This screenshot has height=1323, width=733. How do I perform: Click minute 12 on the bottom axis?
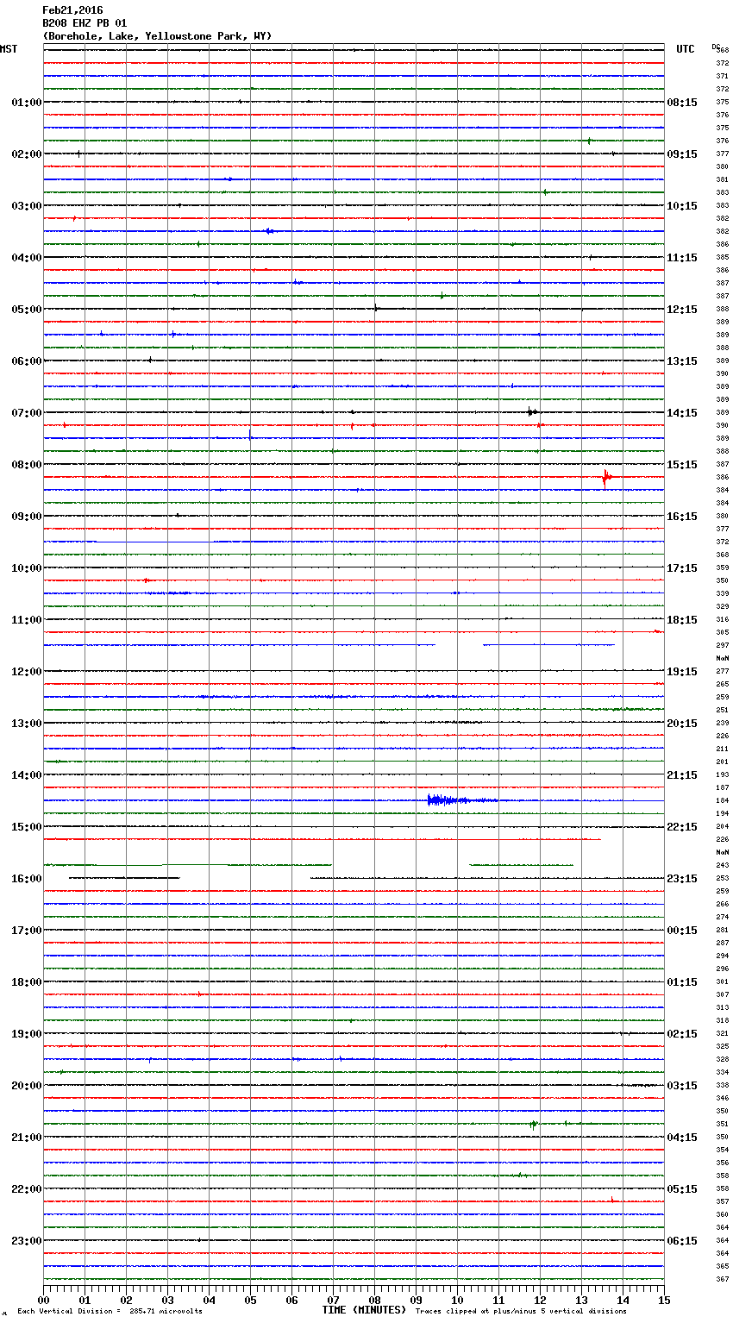540,1300
